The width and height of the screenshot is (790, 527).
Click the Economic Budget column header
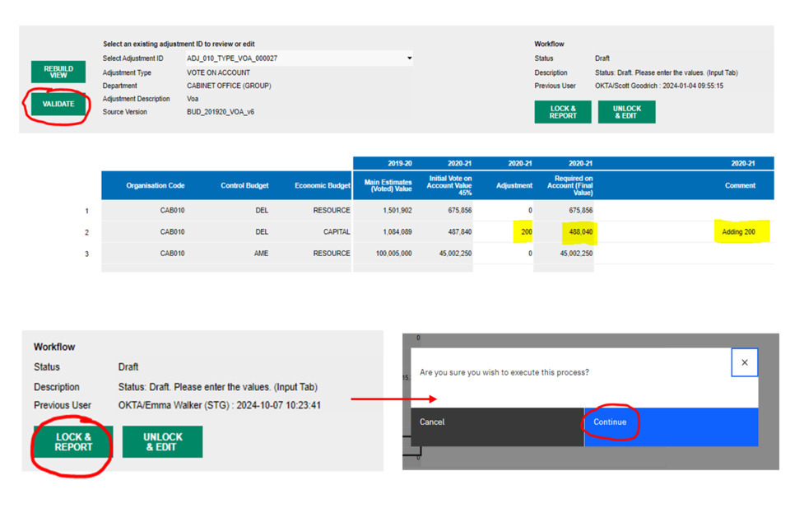click(322, 185)
